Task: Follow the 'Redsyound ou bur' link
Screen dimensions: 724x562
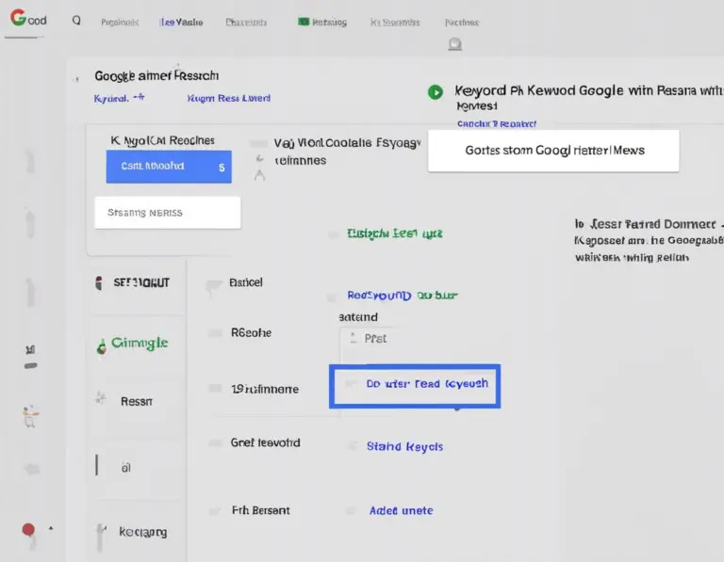Action: [403, 295]
